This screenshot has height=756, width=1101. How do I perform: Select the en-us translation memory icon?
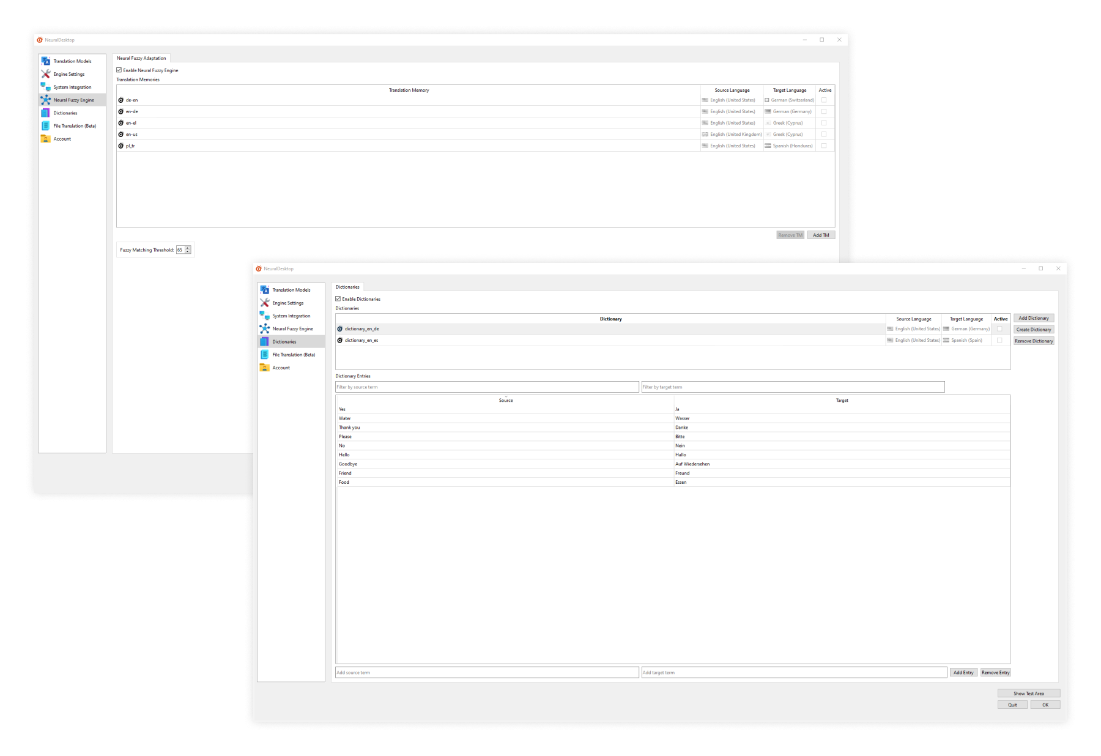coord(121,134)
